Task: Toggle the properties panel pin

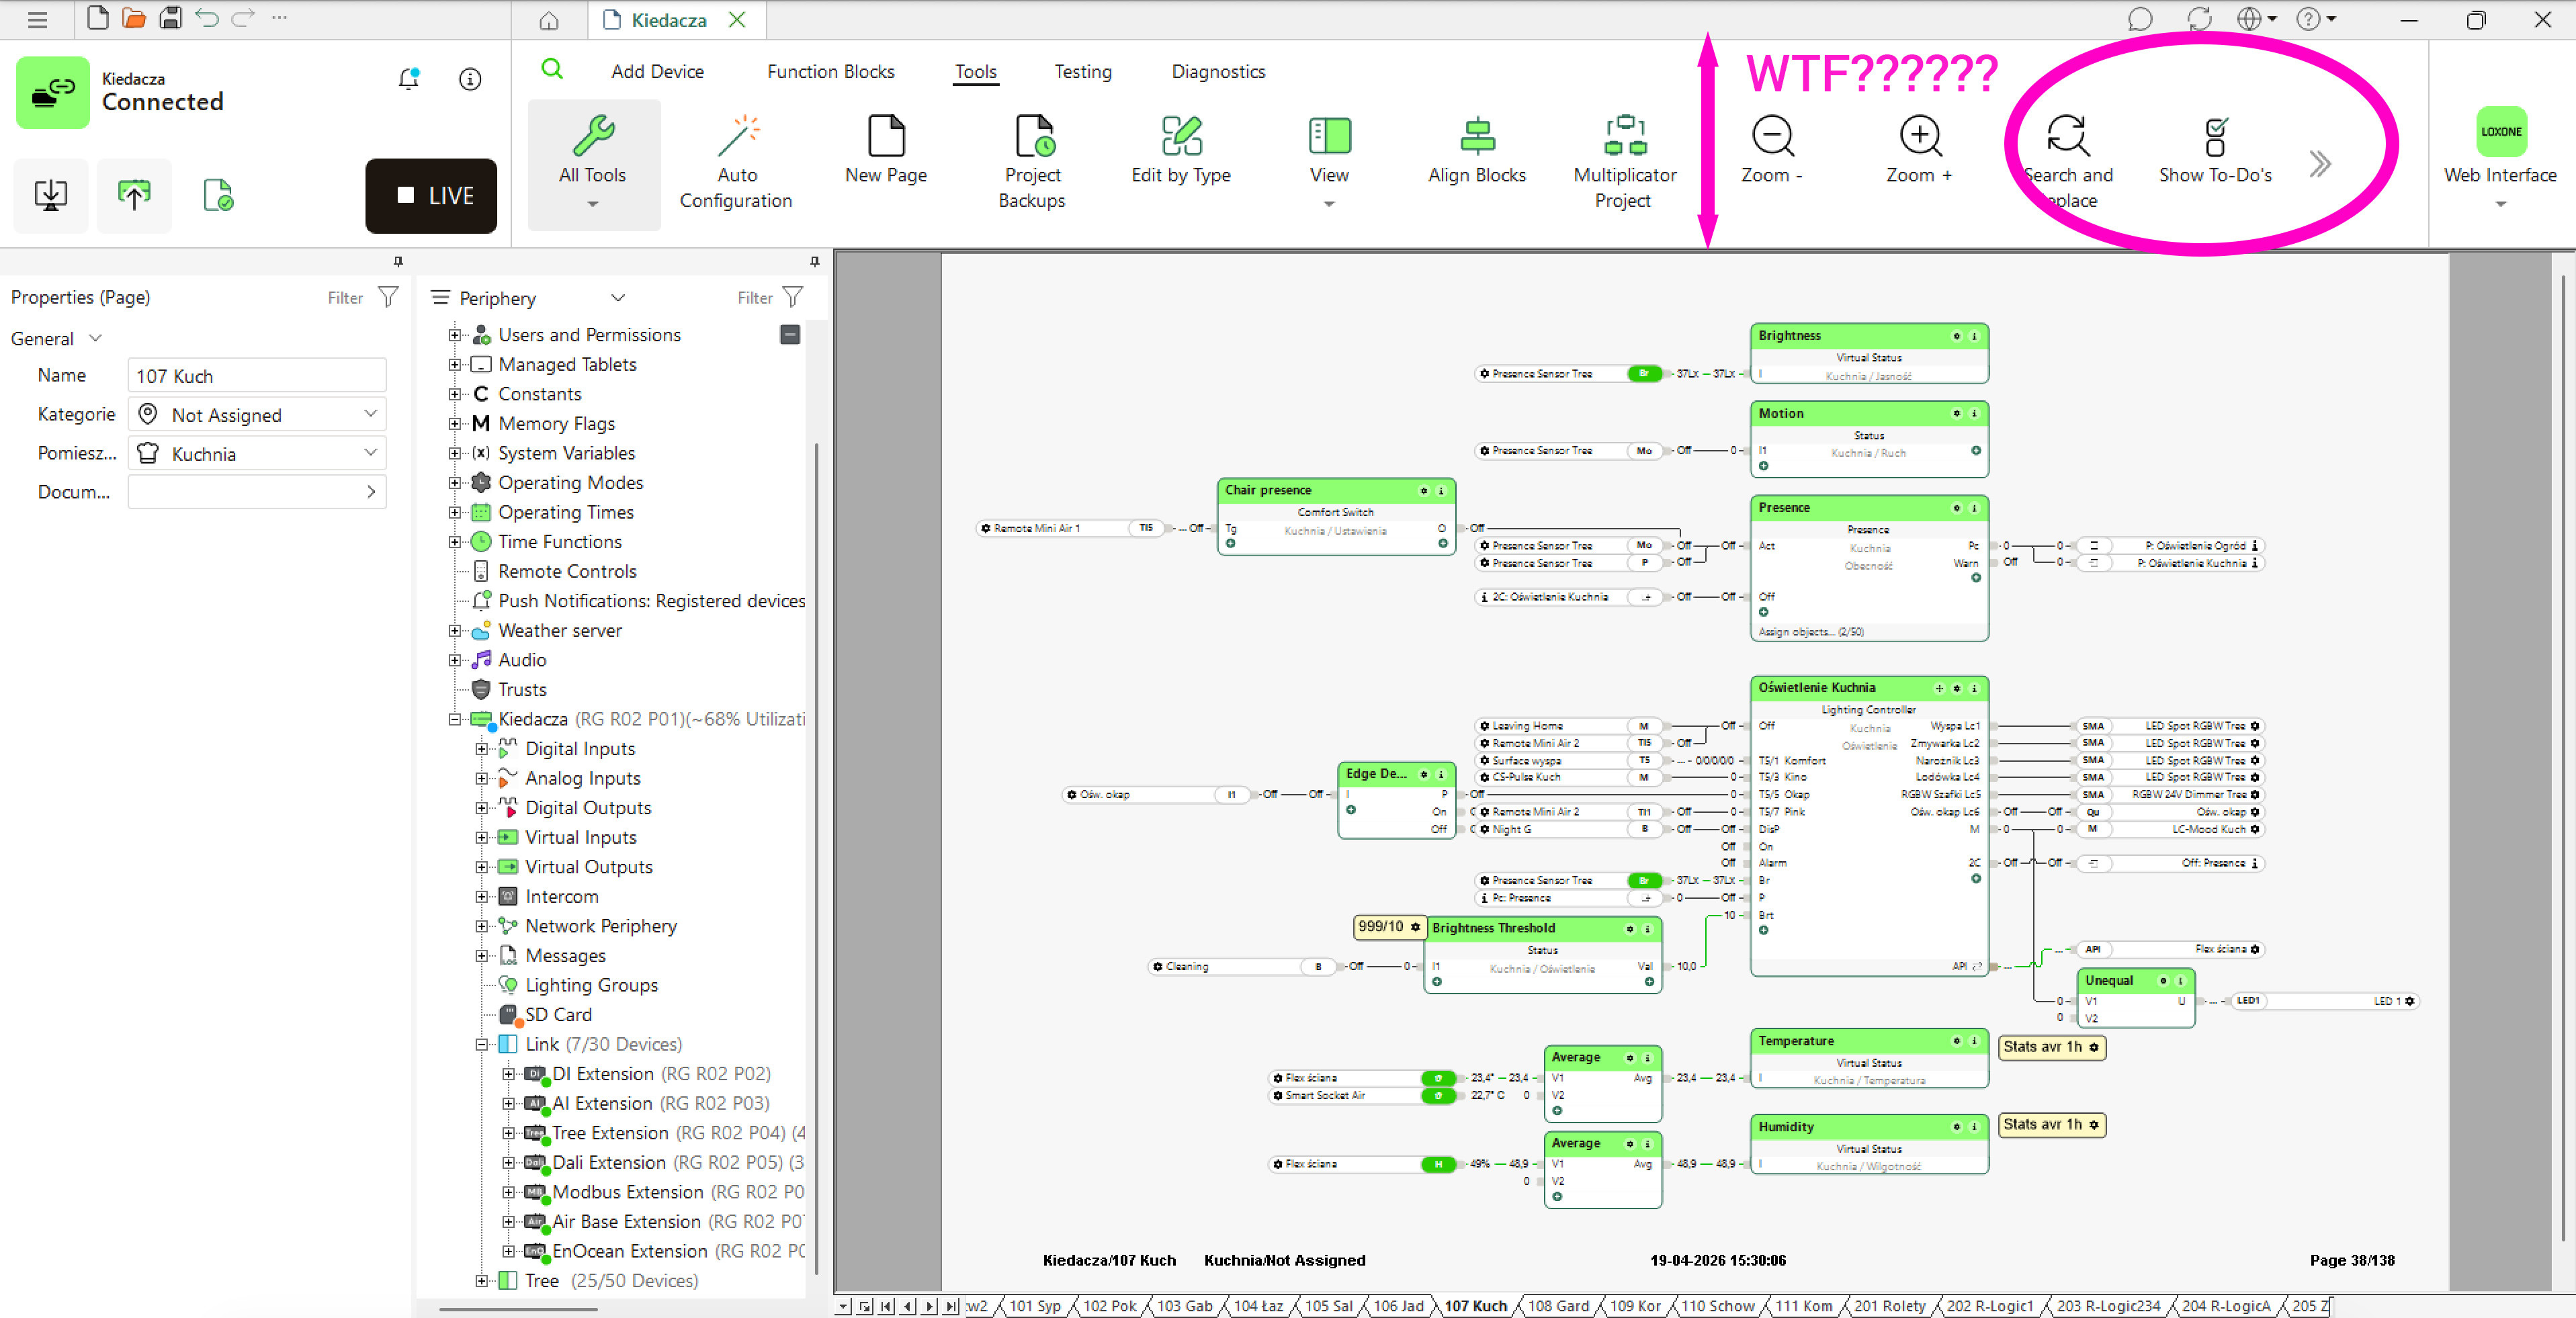Action: pyautogui.click(x=398, y=261)
